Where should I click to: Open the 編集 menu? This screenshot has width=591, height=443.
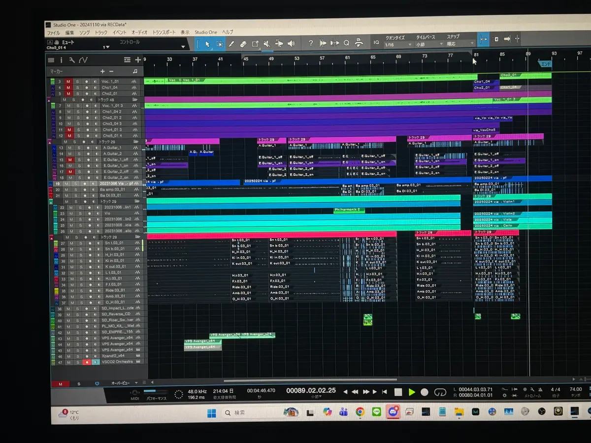69,32
